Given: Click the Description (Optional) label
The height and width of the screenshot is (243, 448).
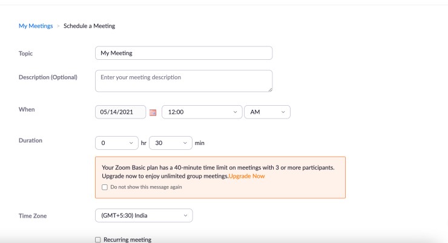Looking at the screenshot, I should click(48, 77).
